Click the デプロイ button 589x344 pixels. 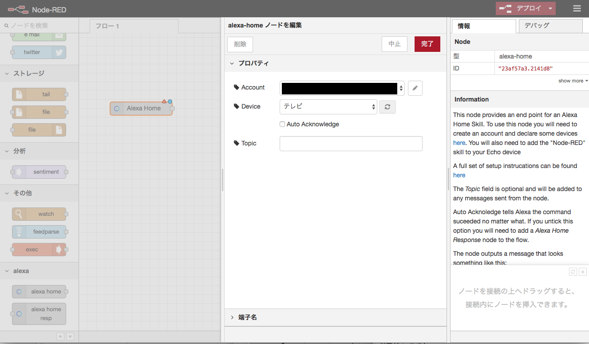pos(521,8)
